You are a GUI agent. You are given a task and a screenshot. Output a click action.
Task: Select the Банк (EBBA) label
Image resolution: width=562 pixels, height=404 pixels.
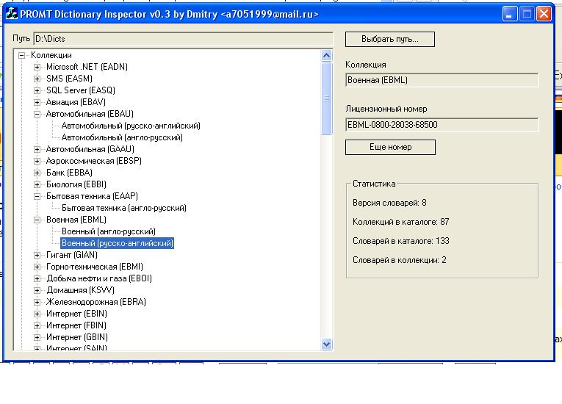click(x=69, y=173)
